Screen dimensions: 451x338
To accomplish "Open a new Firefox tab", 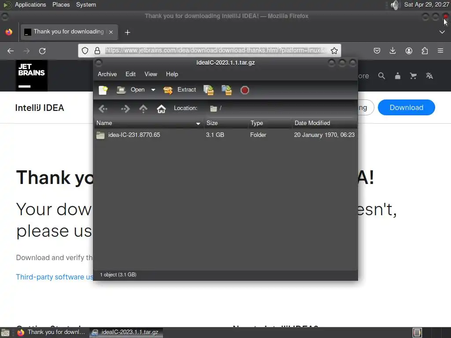I will point(127,33).
